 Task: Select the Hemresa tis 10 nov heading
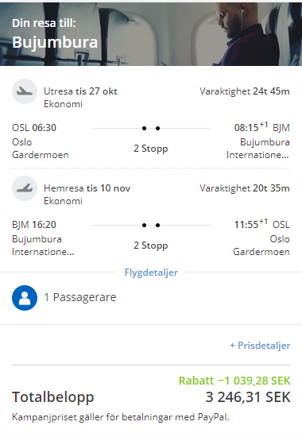coord(87,188)
